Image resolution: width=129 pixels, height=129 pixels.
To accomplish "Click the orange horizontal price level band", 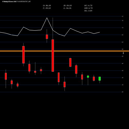I will (64, 51).
